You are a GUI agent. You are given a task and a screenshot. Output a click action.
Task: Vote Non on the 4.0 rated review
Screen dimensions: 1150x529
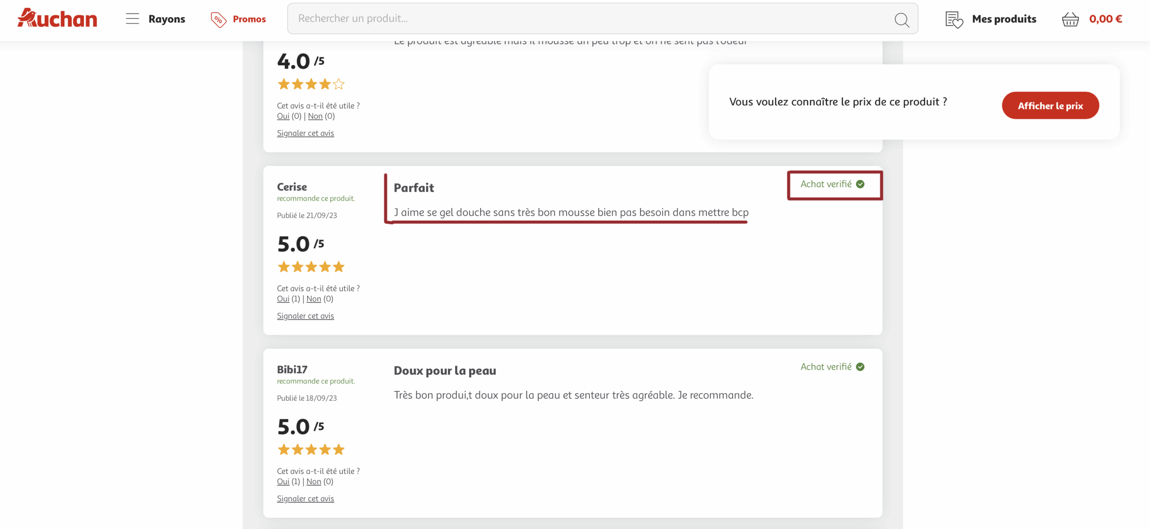(315, 116)
